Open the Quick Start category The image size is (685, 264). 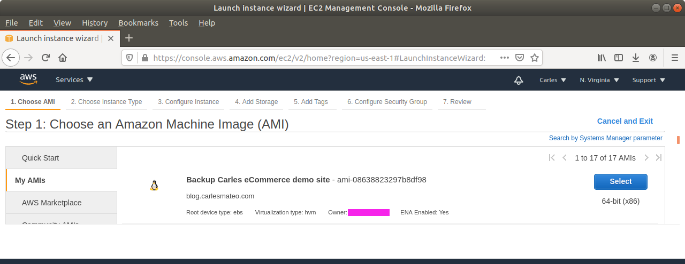pyautogui.click(x=61, y=158)
